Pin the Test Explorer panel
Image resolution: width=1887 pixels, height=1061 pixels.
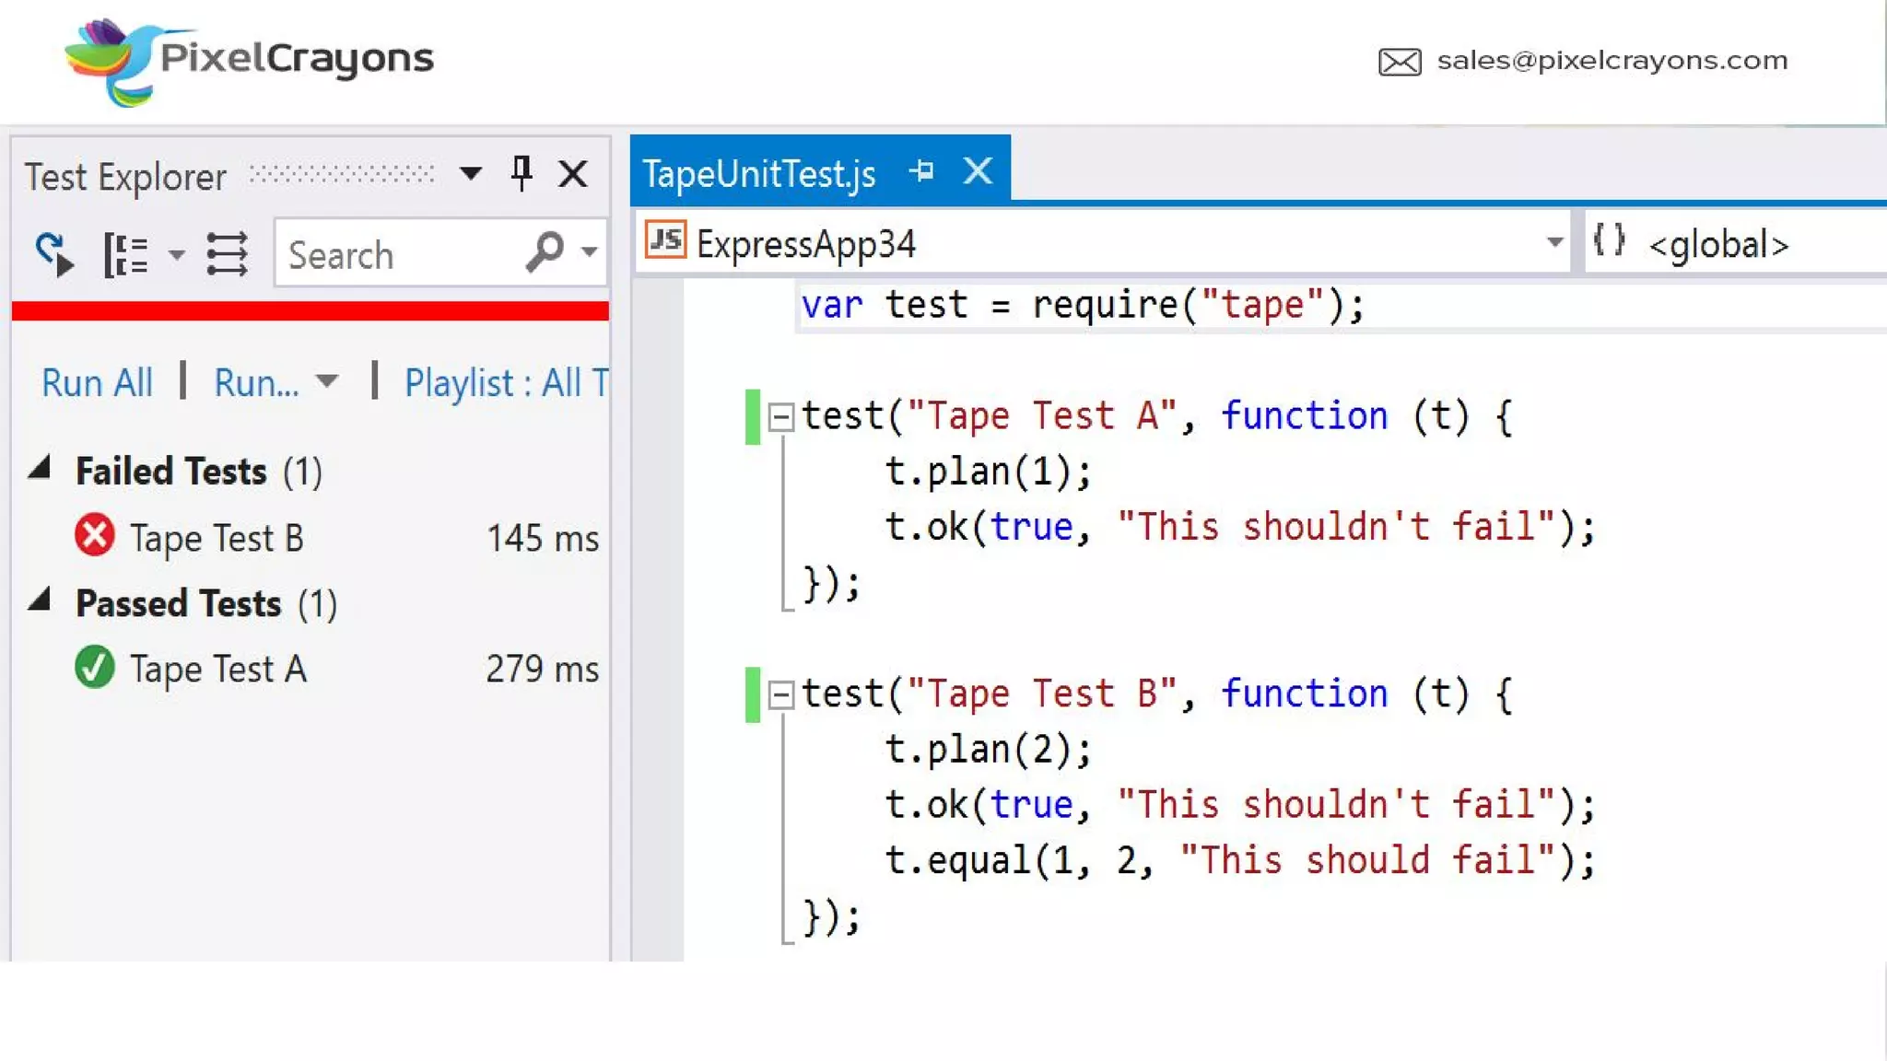click(x=522, y=173)
